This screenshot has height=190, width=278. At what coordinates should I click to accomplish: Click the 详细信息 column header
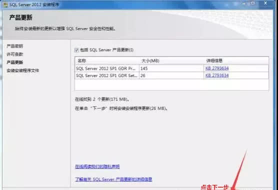pos(236,61)
